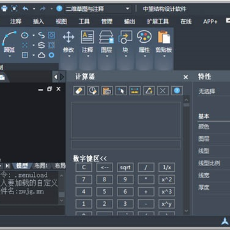Viewport: 230px width, 230px height.
Task: Open the APP+ ribbon tab
Action: [210, 22]
